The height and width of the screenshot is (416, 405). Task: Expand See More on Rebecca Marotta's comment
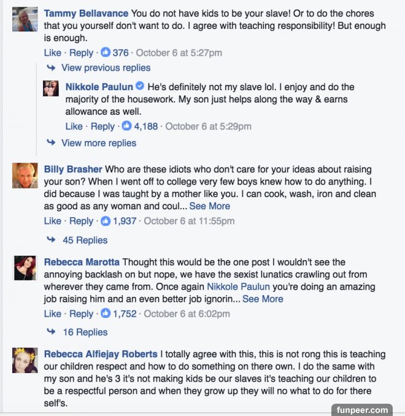pyautogui.click(x=263, y=299)
